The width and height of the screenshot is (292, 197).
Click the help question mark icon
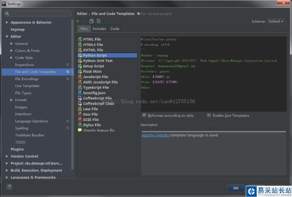[9, 187]
